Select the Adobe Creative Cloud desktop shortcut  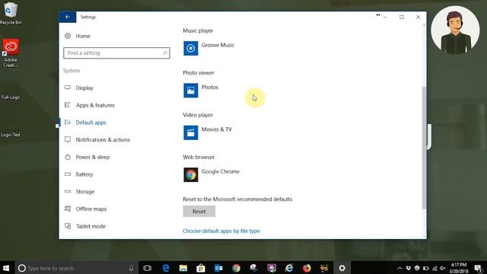pos(11,53)
